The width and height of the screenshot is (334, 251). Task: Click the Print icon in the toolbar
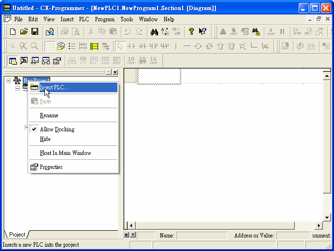[x=65, y=32]
